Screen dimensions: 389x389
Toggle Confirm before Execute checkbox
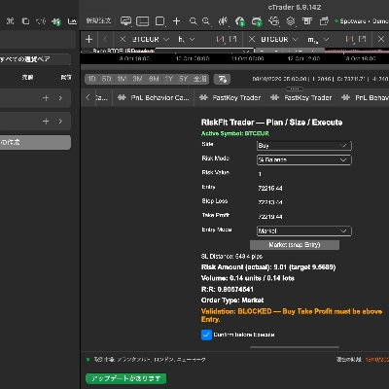(x=206, y=335)
